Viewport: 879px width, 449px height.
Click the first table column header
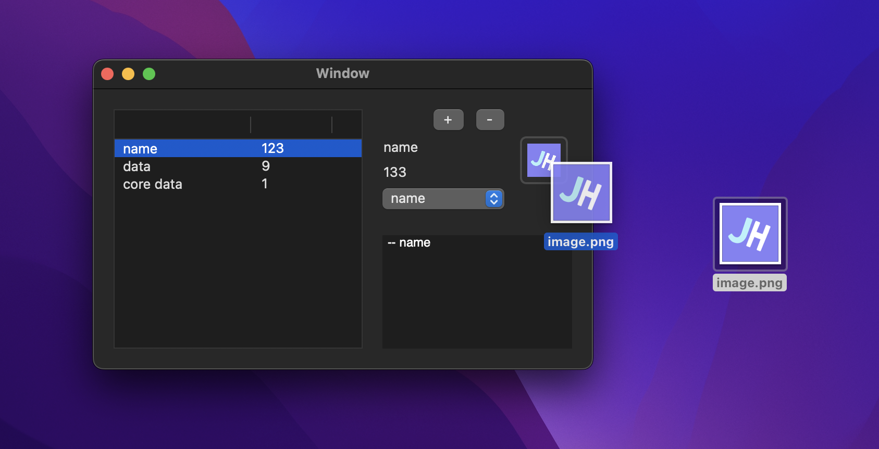[182, 125]
